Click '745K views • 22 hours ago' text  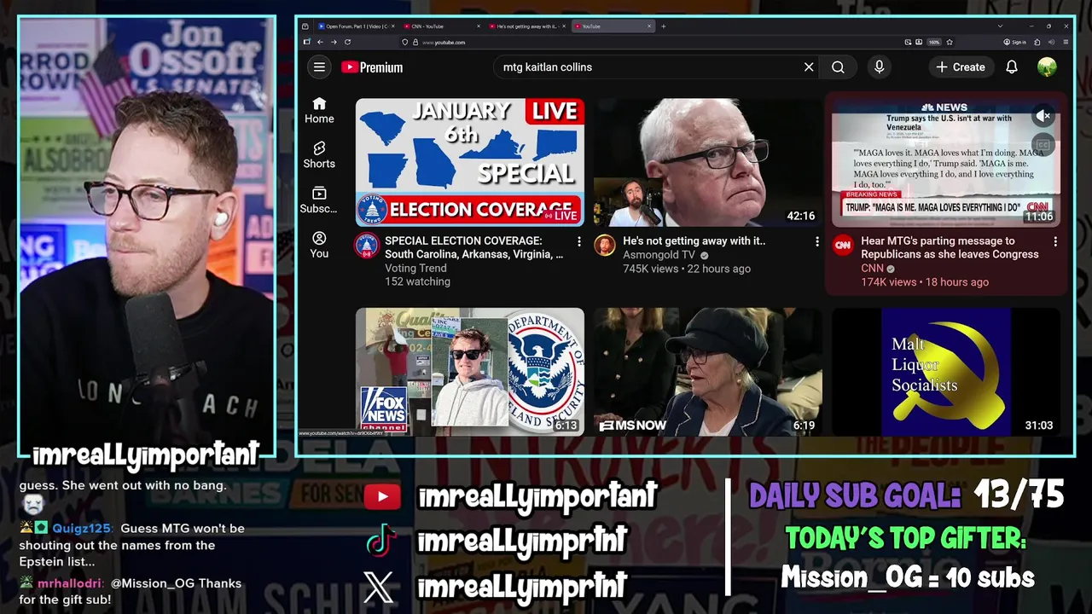click(687, 269)
